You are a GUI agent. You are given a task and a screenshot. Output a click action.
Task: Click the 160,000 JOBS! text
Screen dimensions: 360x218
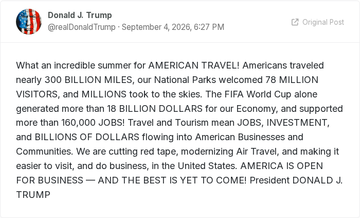tap(93, 123)
